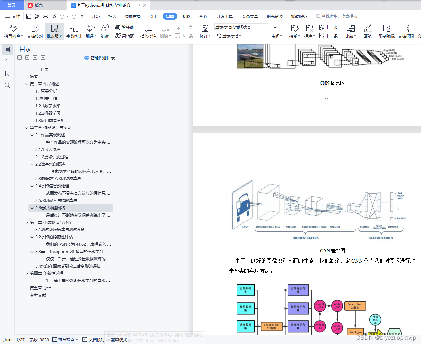This screenshot has width=421, height=344.
Task: Collapse 第四章 创新性说明 node
Action: coord(27,273)
